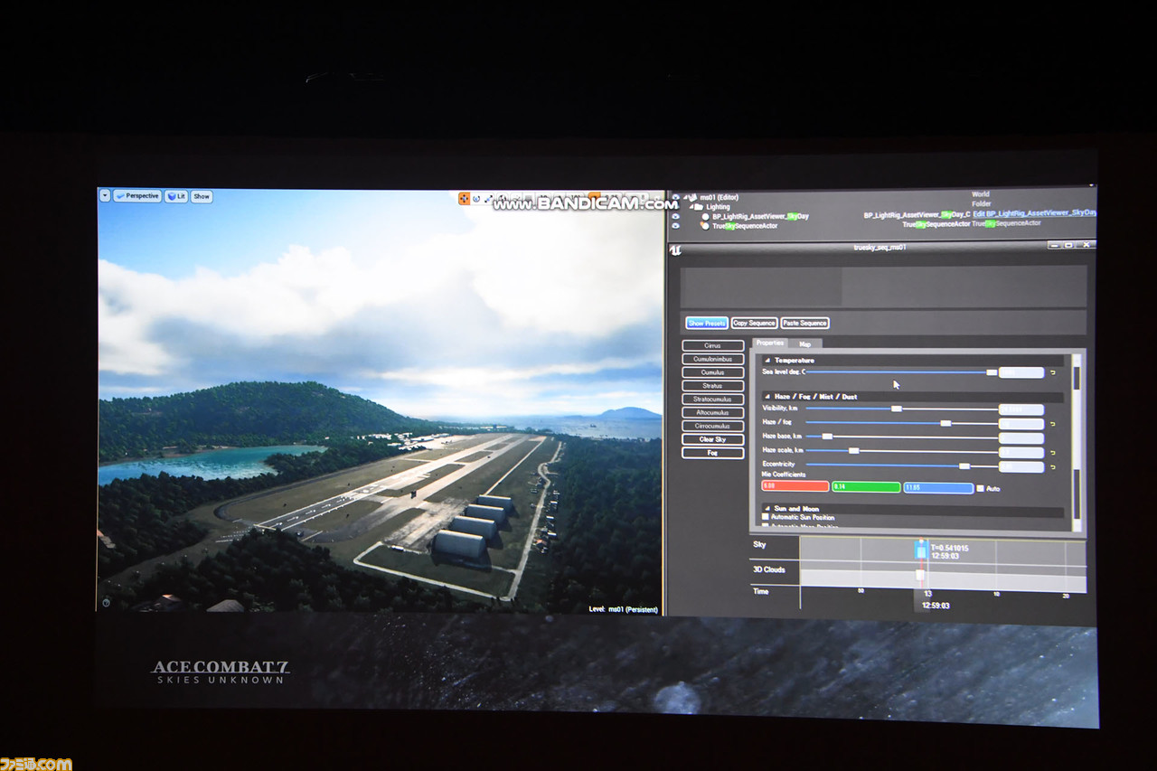Click the actor icon of BP_LightRig_AssetViewer_SkyDay
This screenshot has width=1157, height=771.
pos(705,216)
